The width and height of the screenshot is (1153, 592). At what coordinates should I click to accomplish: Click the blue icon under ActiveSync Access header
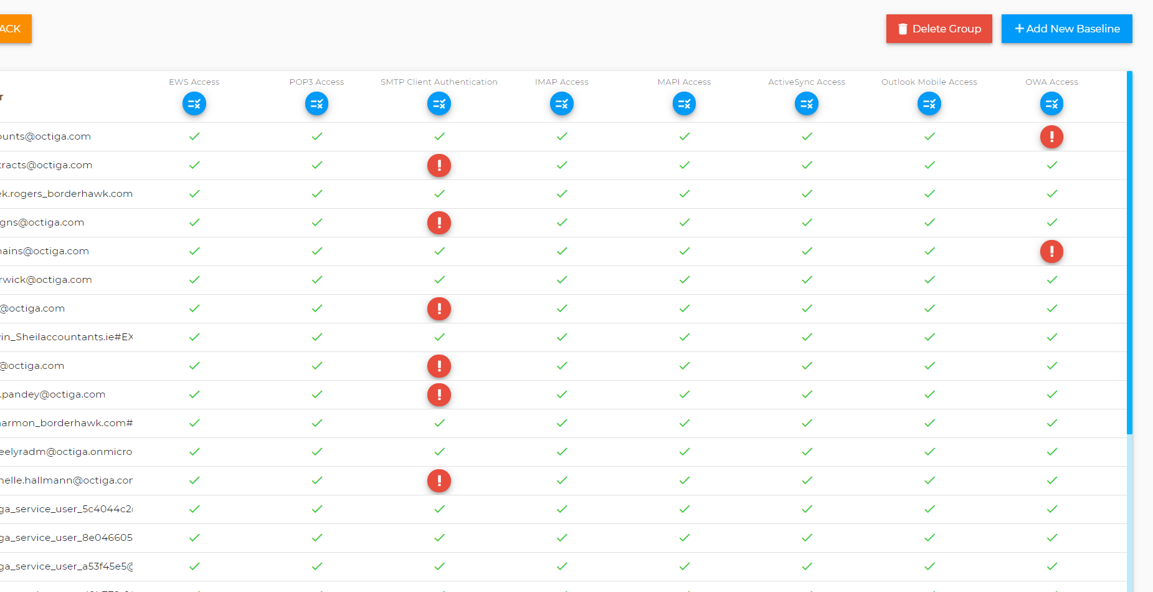pyautogui.click(x=806, y=104)
